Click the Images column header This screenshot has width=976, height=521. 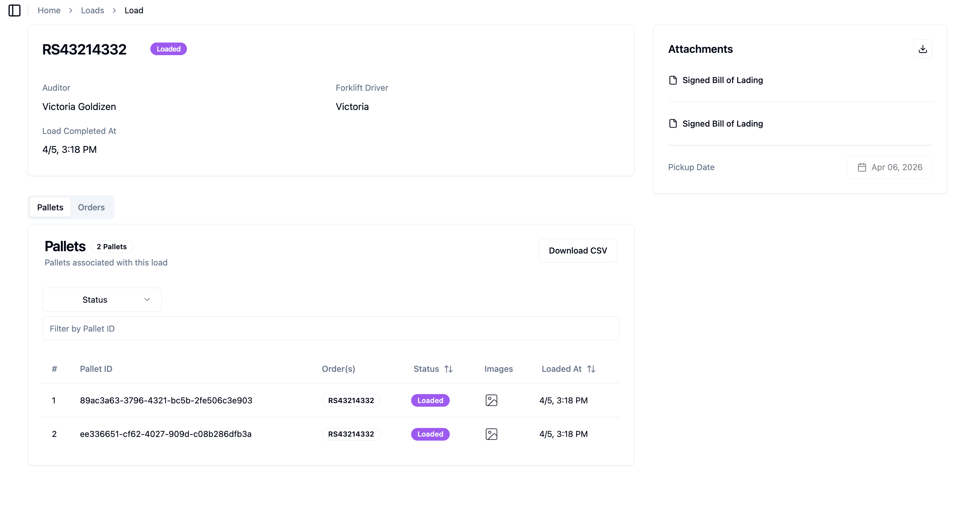coord(498,369)
